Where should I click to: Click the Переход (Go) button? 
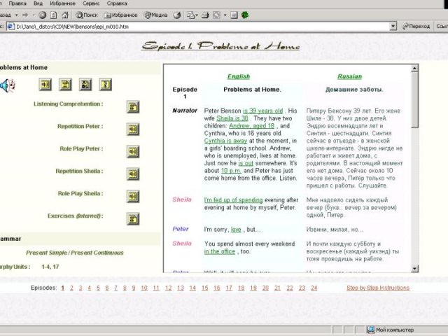[x=416, y=27]
